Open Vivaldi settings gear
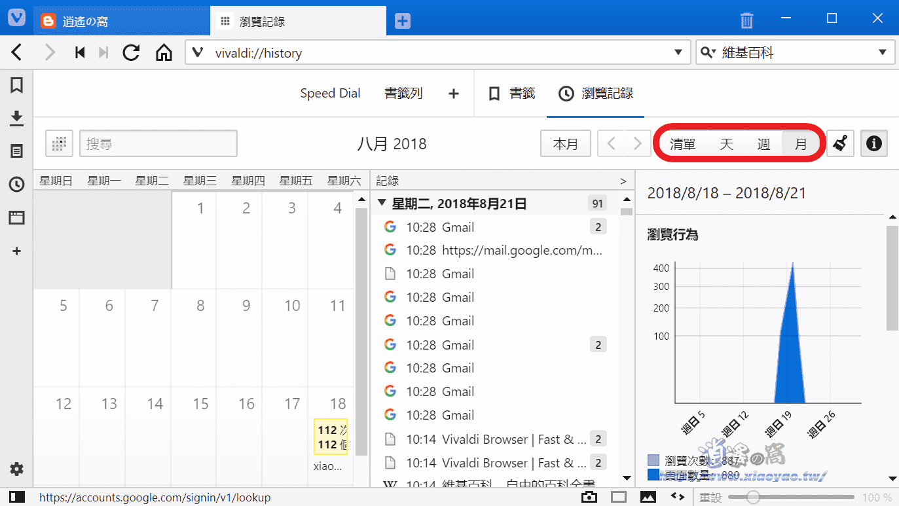 (16, 469)
